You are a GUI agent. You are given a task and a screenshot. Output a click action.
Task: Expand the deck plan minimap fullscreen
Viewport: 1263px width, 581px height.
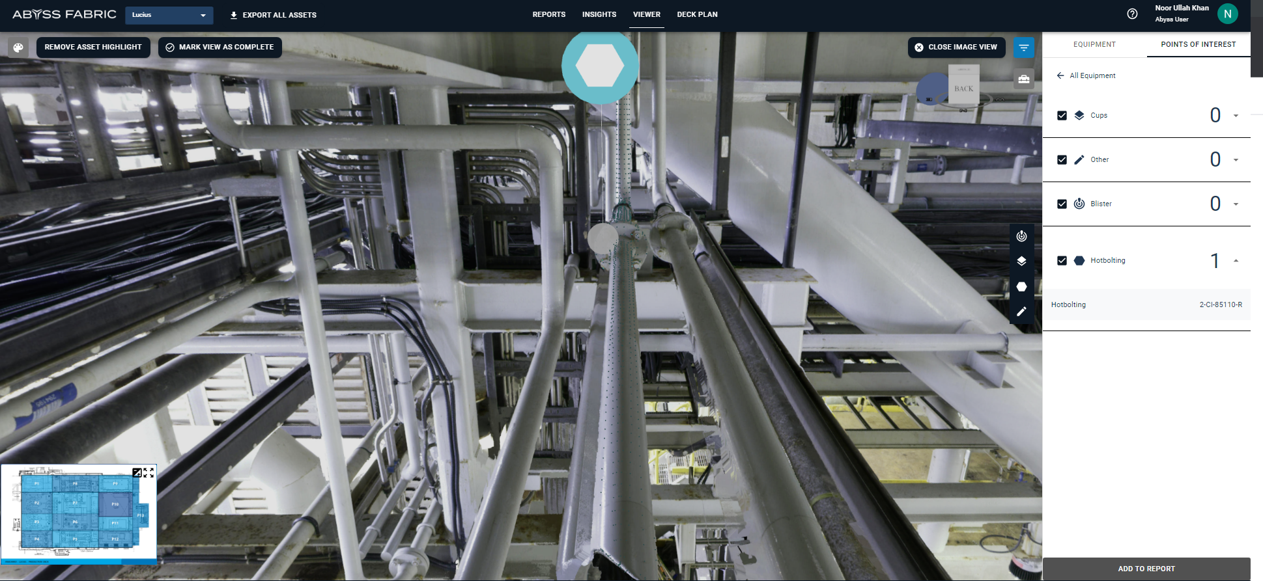click(x=149, y=473)
